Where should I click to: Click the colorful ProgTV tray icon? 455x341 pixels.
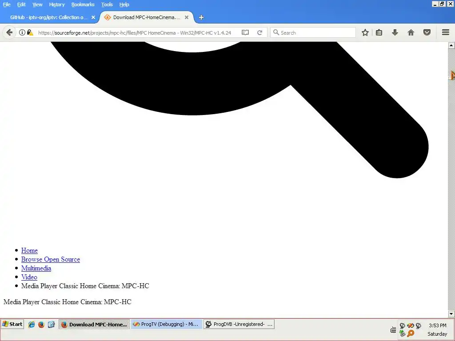point(410,325)
